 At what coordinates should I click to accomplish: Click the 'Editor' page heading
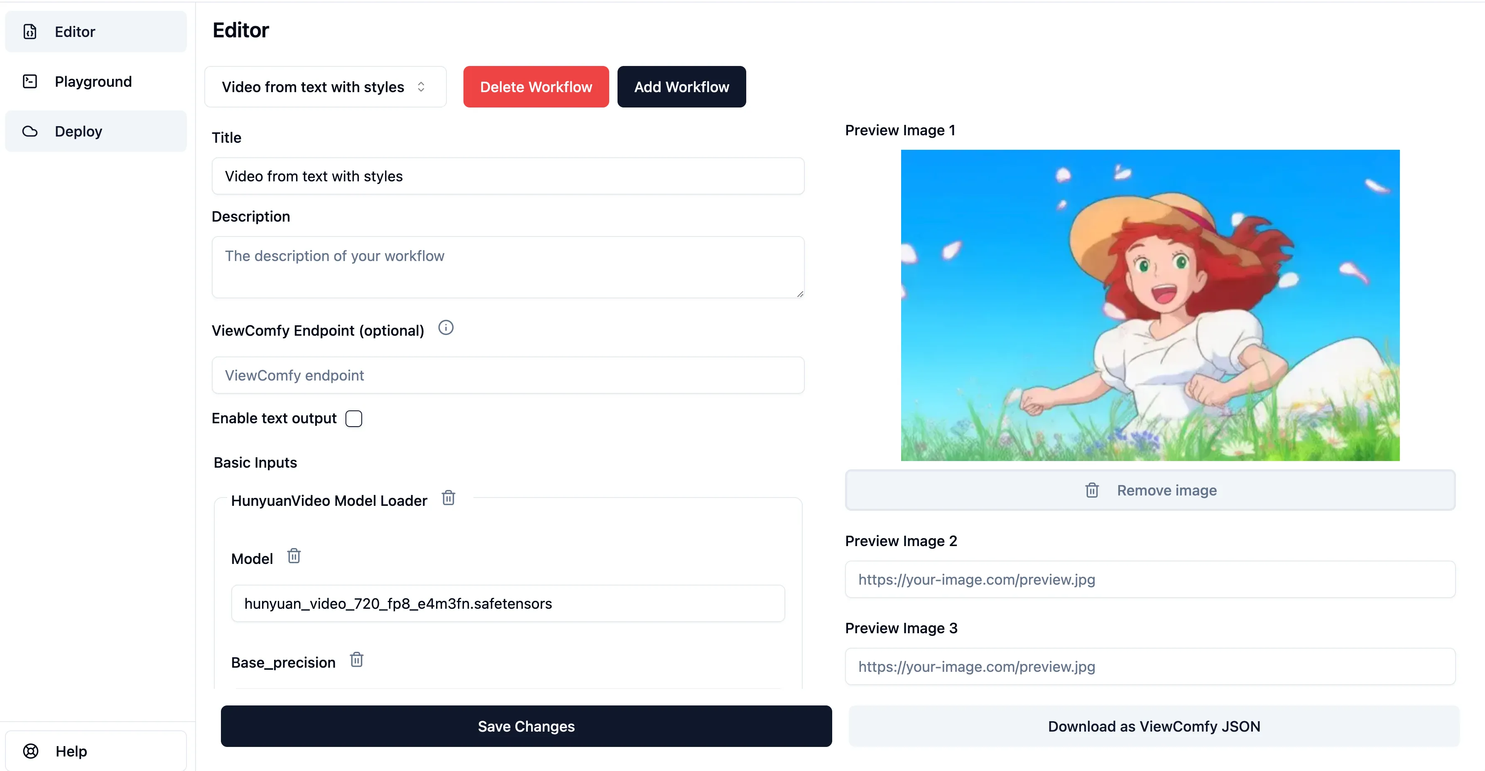[x=240, y=30]
